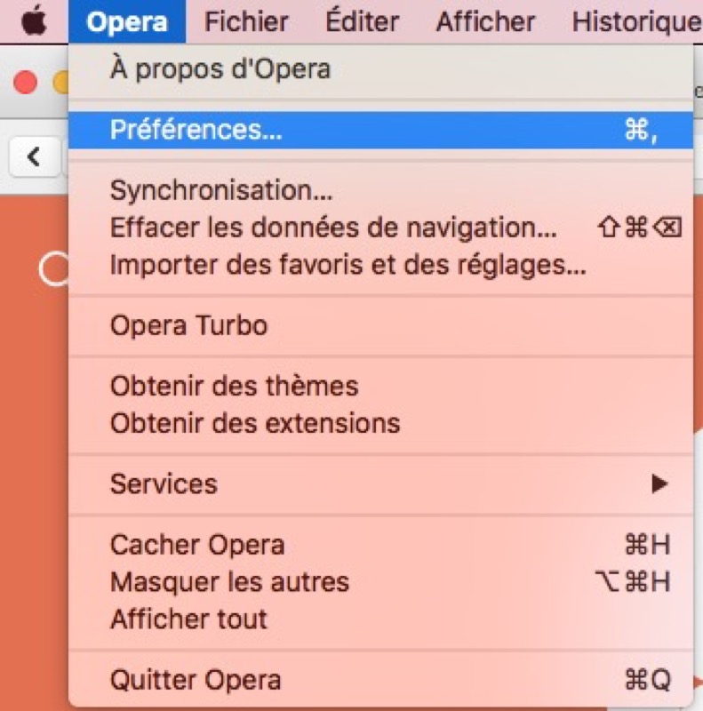Choose Obtenir des extensions
The width and height of the screenshot is (703, 711).
[254, 423]
